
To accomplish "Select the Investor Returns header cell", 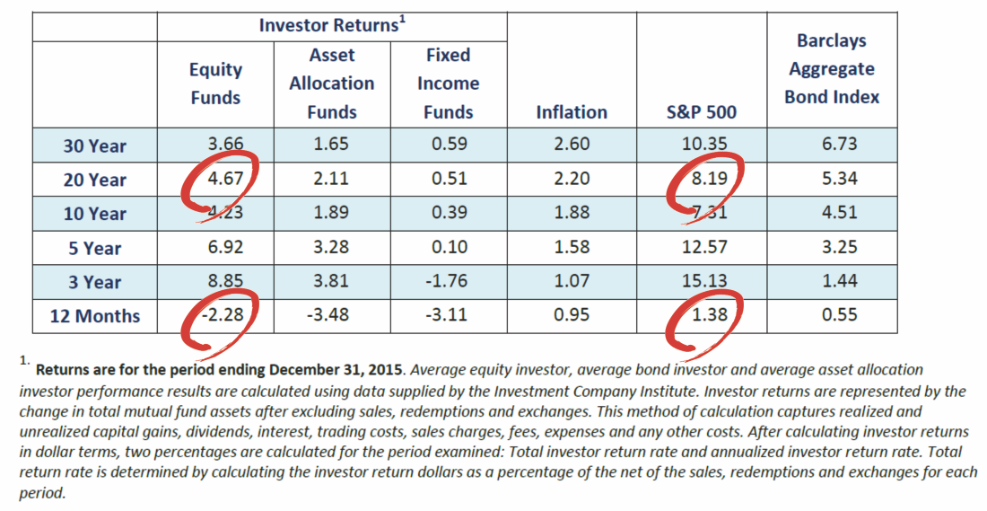I will click(x=332, y=25).
